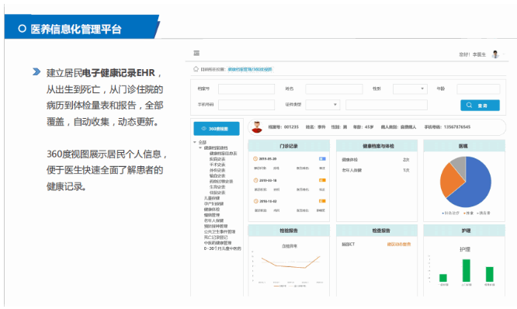Click the 检查报告 card header
The width and height of the screenshot is (517, 309).
click(x=376, y=231)
